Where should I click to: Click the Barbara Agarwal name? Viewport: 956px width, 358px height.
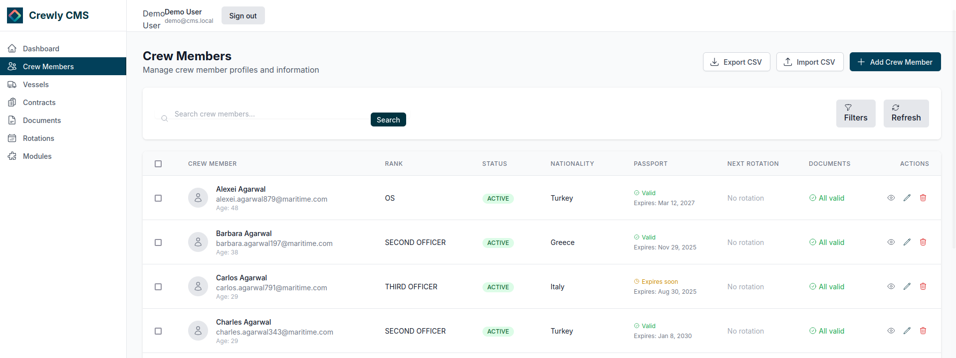244,234
